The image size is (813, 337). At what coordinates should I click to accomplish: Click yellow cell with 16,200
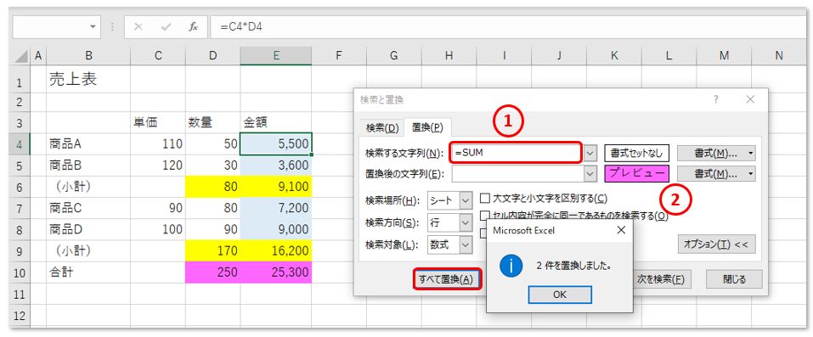[x=276, y=251]
